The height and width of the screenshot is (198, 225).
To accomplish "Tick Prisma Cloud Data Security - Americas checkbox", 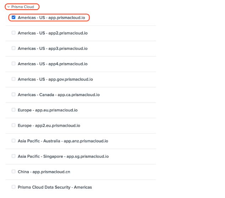I will pyautogui.click(x=14, y=187).
